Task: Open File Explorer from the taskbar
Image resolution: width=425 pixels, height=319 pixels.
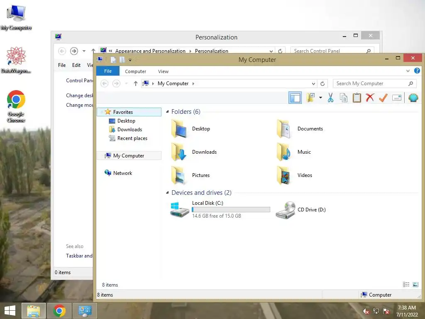Action: pos(33,311)
